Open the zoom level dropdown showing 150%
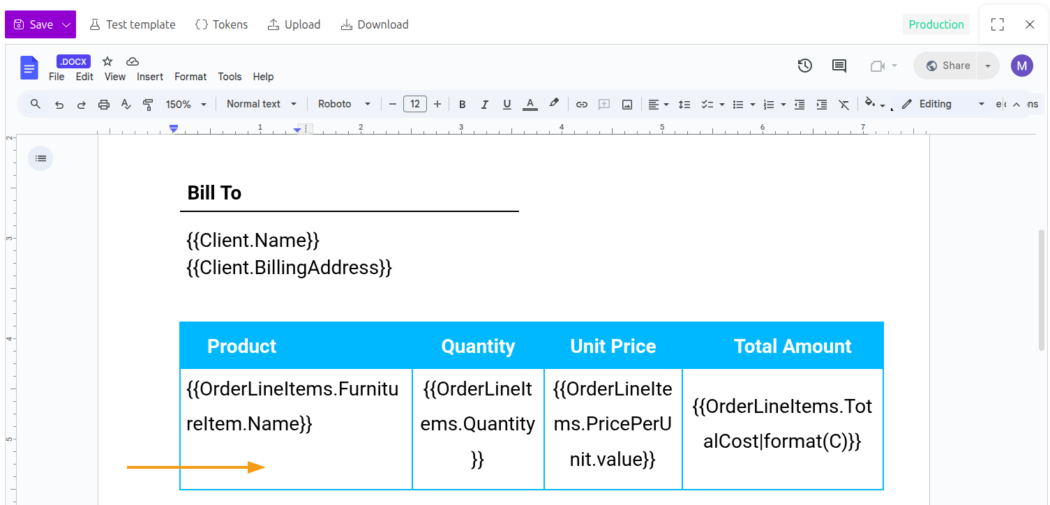The width and height of the screenshot is (1050, 505). click(x=184, y=103)
